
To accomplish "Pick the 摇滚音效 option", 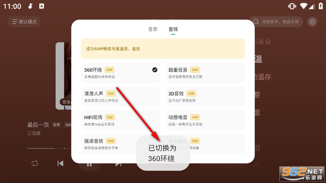I will tap(109, 144).
